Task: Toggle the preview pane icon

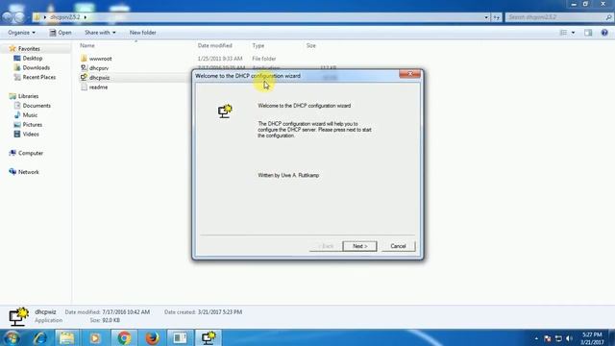Action: [588, 33]
